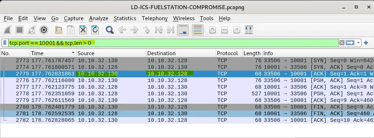Stop capture with the square toolbar icon
374x138 pixels.
tap(19, 30)
